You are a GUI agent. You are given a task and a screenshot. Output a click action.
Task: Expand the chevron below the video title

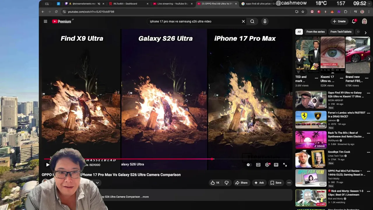(97, 183)
